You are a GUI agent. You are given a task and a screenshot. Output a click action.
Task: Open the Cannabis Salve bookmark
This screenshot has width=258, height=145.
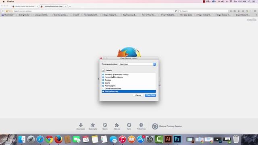(89, 15)
